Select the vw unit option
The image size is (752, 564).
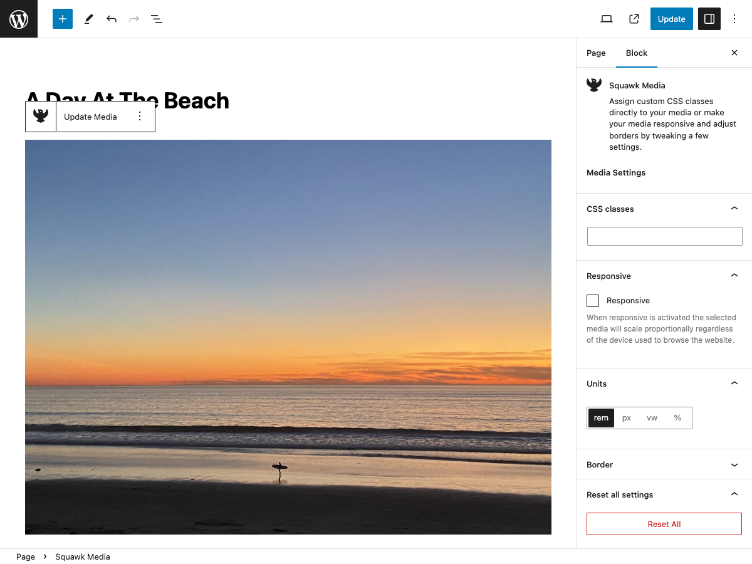pos(652,418)
